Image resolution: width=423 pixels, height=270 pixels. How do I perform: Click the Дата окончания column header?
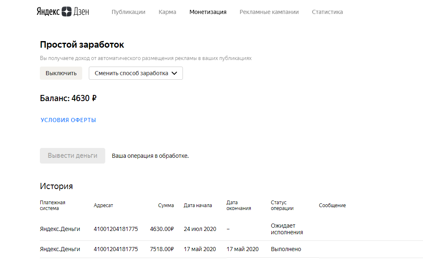point(239,205)
